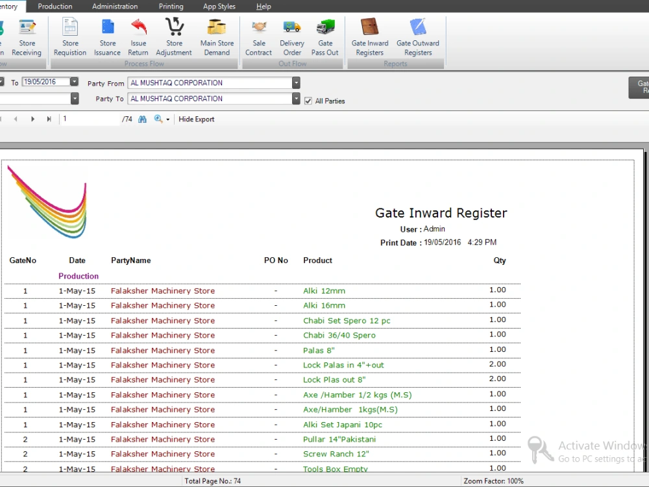Viewport: 649px width, 487px height.
Task: Open zoom level dropdown arrow
Action: click(167, 119)
